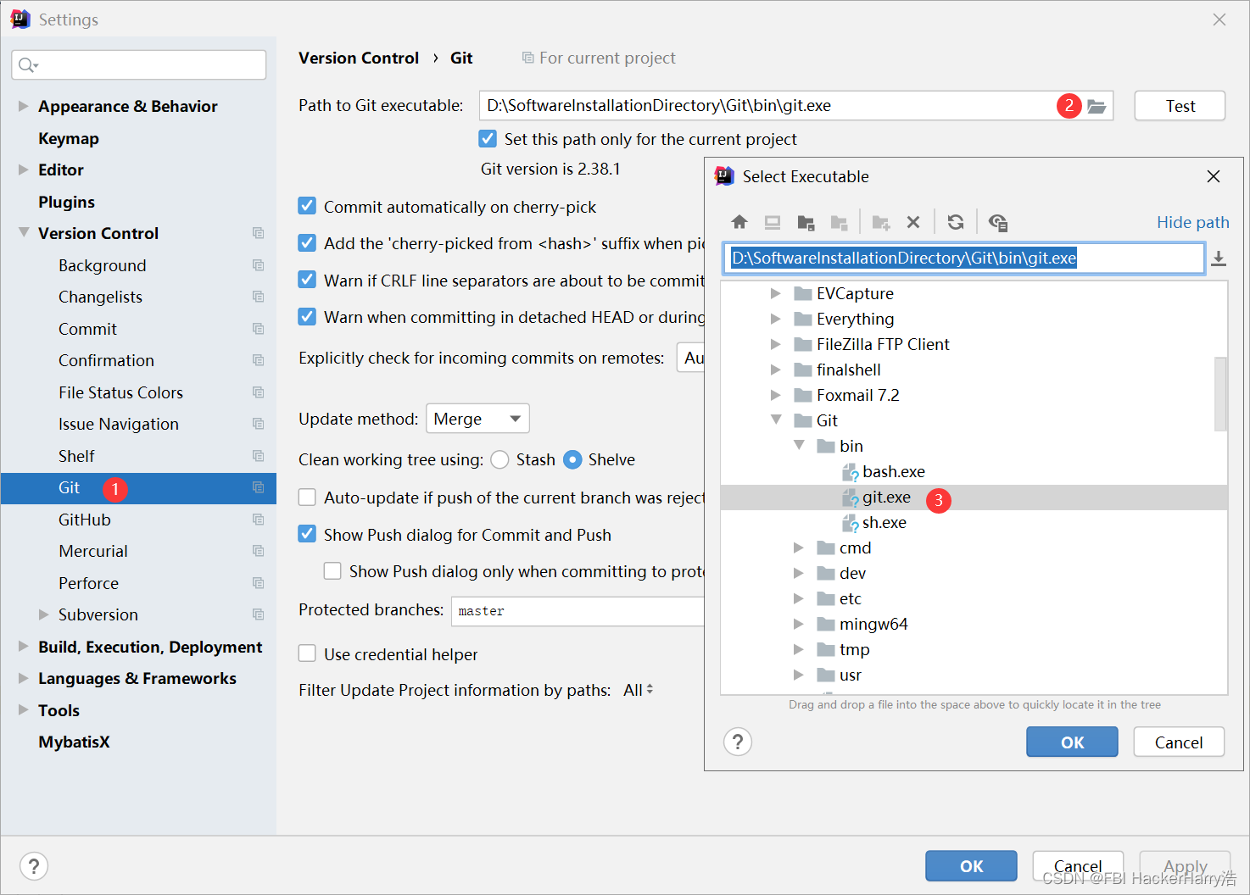Click the New Folder toolbar icon
This screenshot has width=1250, height=895.
pyautogui.click(x=881, y=222)
